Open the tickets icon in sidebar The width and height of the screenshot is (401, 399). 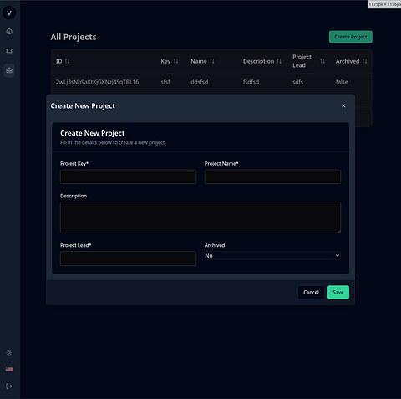(9, 51)
